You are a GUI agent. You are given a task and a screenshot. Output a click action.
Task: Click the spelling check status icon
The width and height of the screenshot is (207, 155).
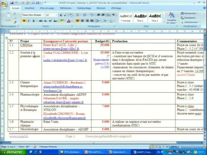(x=35, y=147)
